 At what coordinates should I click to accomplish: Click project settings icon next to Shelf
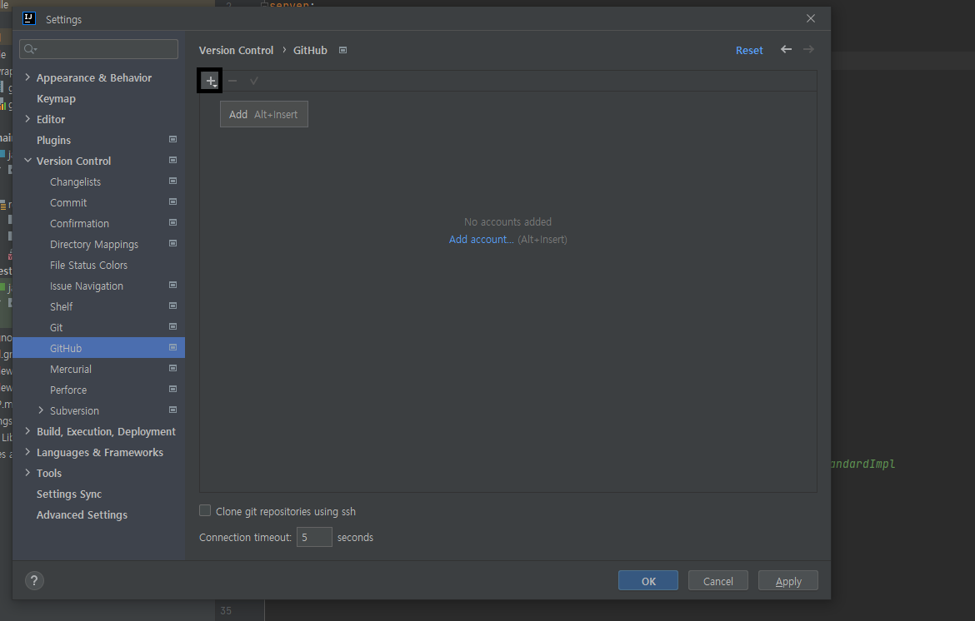(x=172, y=306)
